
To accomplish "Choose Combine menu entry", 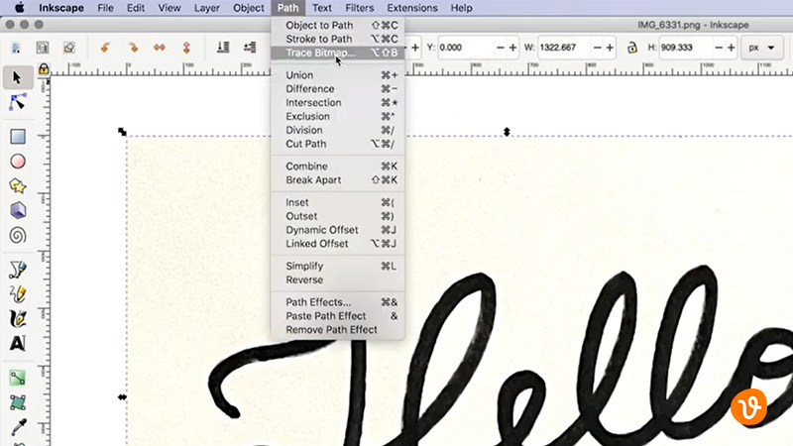I will (337, 167).
